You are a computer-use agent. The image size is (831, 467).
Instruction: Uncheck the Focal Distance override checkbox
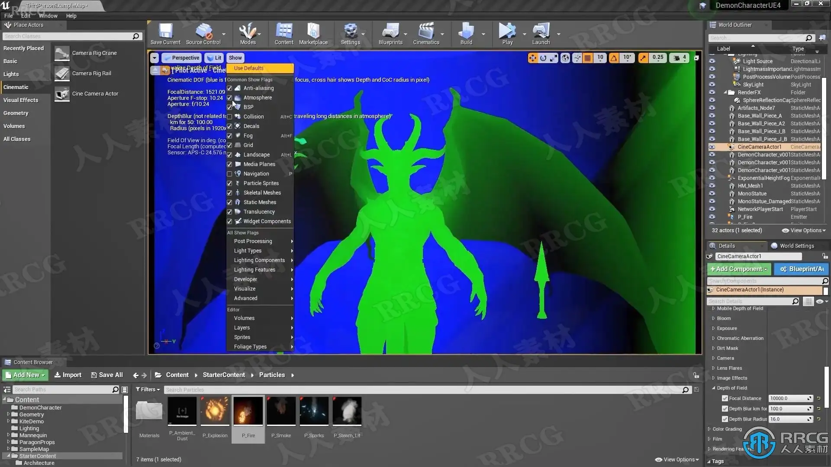point(725,398)
